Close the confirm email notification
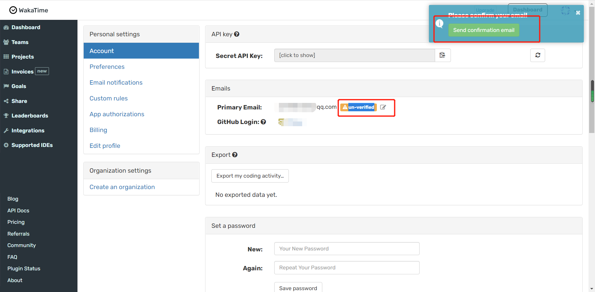Image resolution: width=595 pixels, height=292 pixels. coord(578,13)
